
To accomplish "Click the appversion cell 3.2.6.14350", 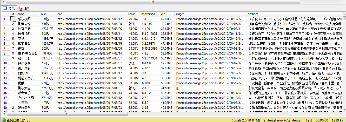I will coord(150,58).
